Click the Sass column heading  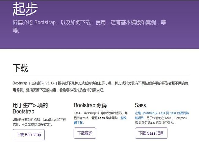pyautogui.click(x=140, y=105)
